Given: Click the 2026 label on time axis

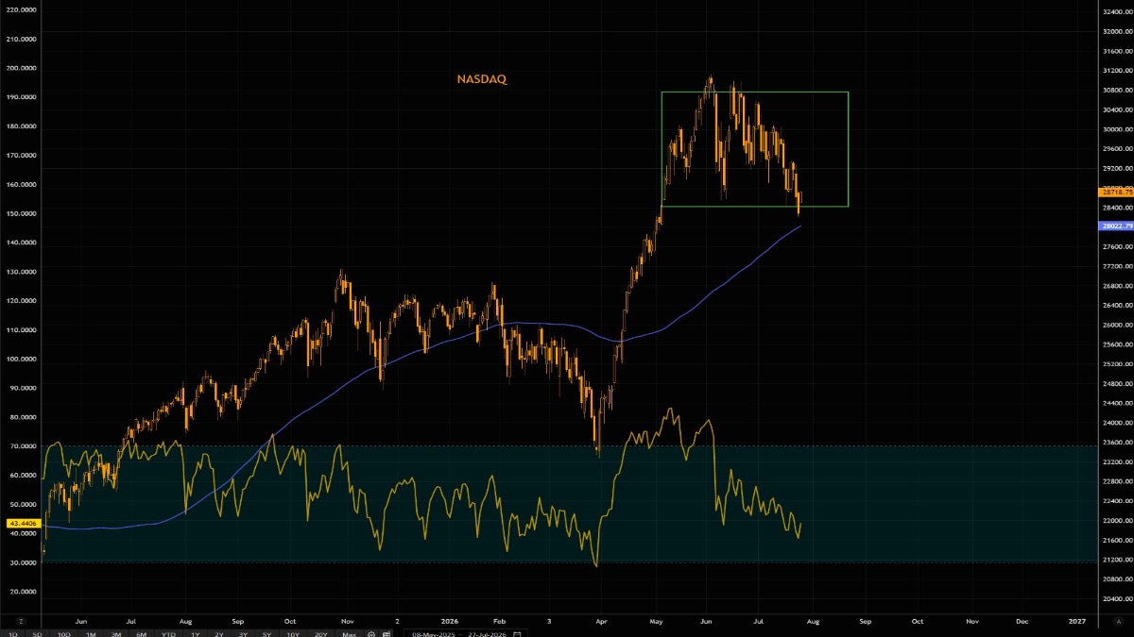Looking at the screenshot, I should [449, 622].
